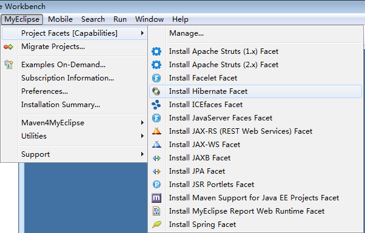Open Subscription Information...
Screen dimensions: 365x233
pyautogui.click(x=68, y=78)
